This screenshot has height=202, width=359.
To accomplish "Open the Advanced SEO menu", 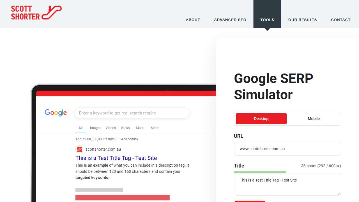I will [x=230, y=20].
